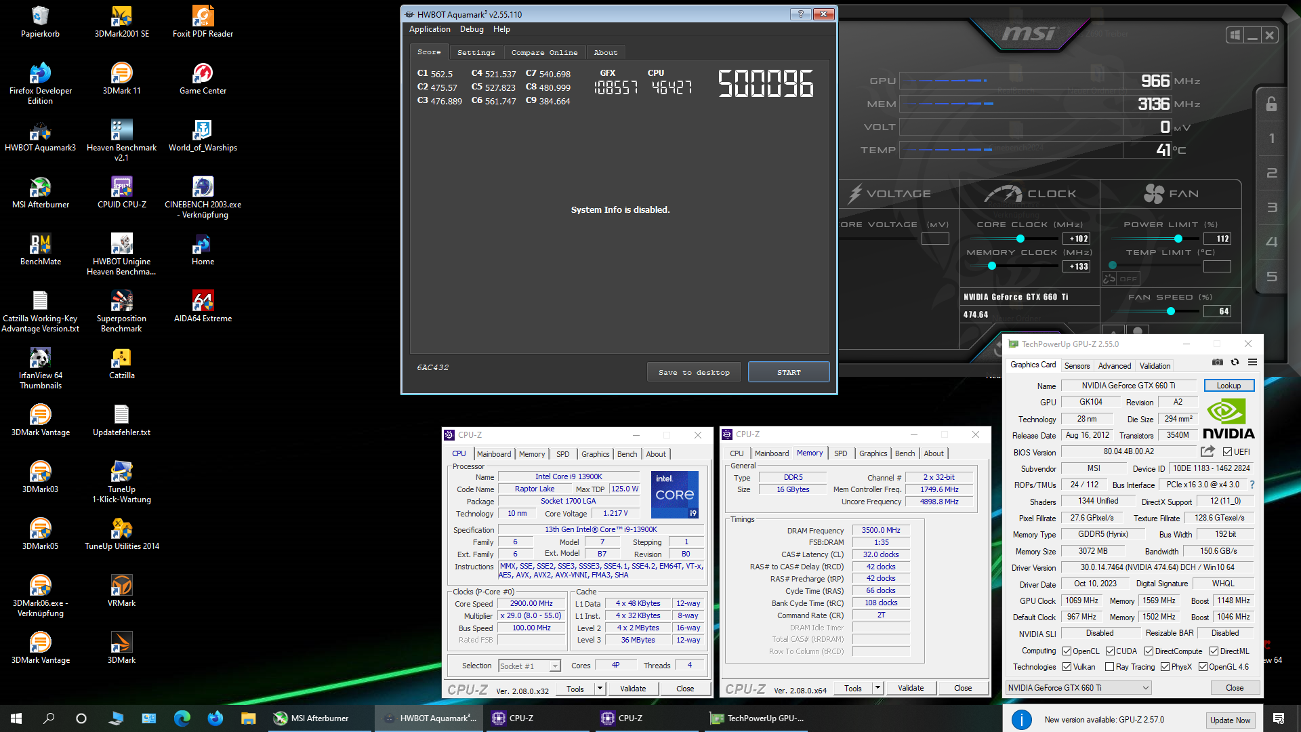The height and width of the screenshot is (732, 1301).
Task: Open the TuneUp Utilities 2014 desktop icon
Action: pos(122,534)
